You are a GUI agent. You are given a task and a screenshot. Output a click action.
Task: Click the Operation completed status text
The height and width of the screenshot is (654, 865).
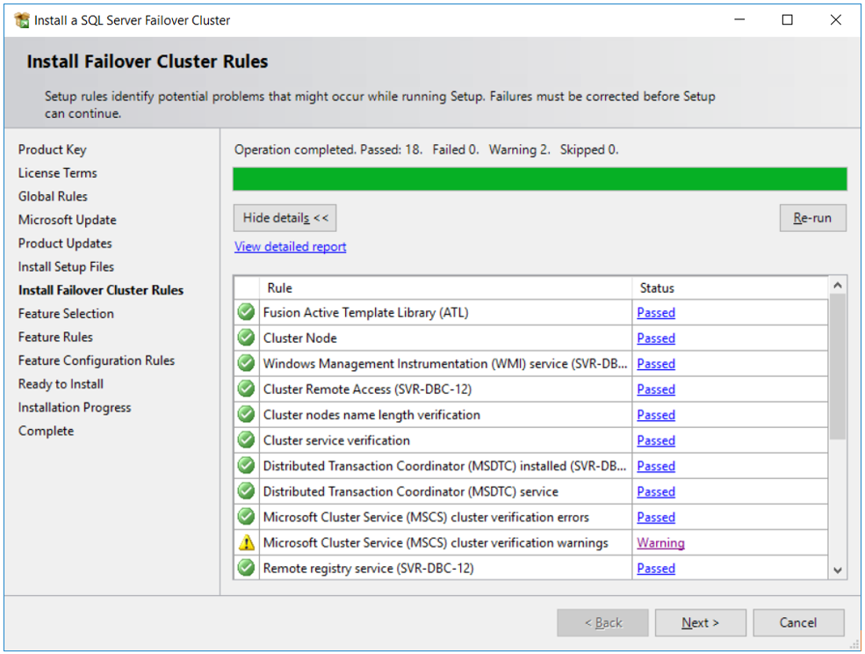pyautogui.click(x=427, y=149)
